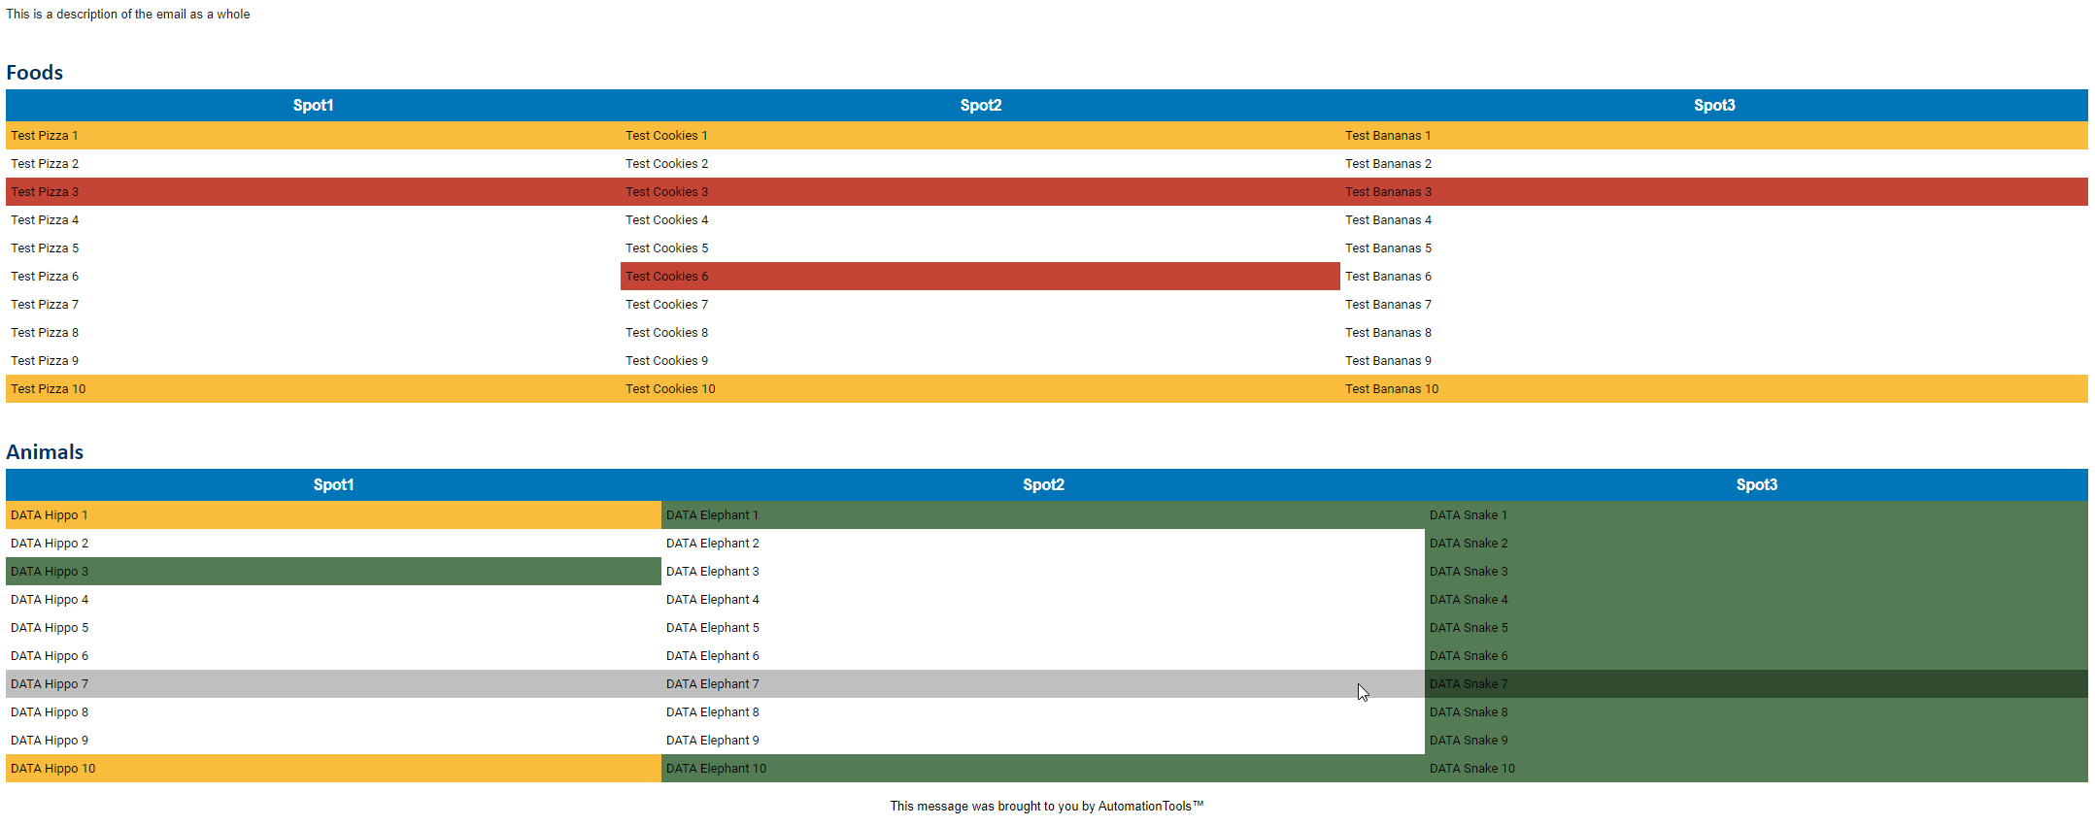Click the DATA Snake 6 cell
The width and height of the screenshot is (2095, 826).
tap(1756, 656)
